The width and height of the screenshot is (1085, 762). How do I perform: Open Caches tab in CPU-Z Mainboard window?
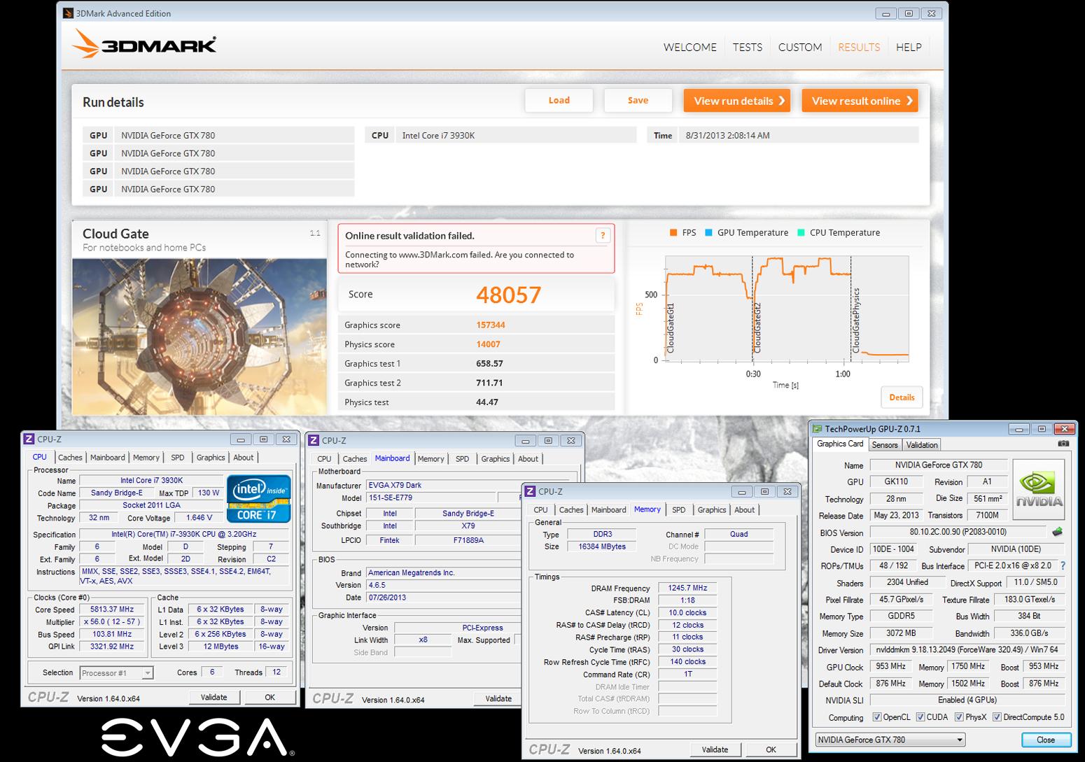click(355, 459)
